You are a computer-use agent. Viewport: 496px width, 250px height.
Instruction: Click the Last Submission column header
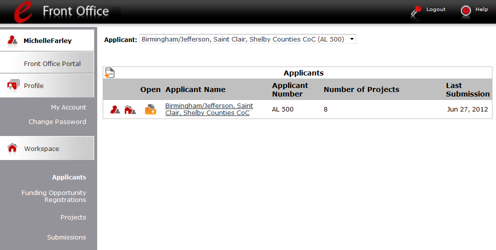coord(467,89)
